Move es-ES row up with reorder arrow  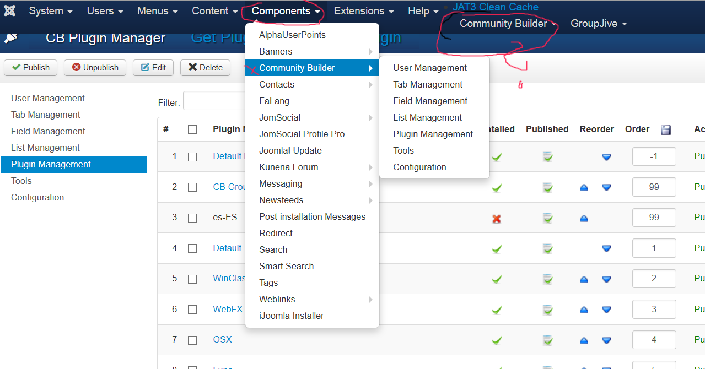(584, 218)
